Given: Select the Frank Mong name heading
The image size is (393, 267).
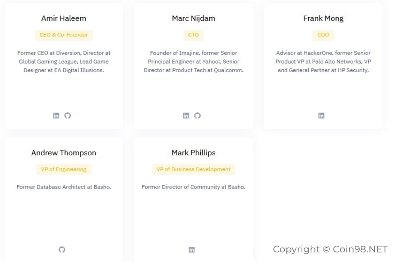Looking at the screenshot, I should tap(324, 18).
